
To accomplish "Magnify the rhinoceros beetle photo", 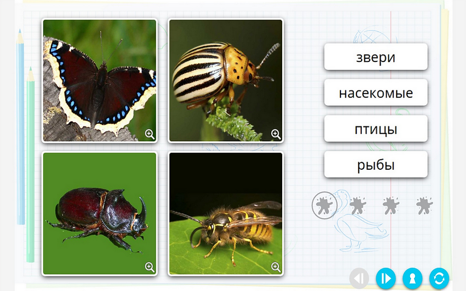I will [149, 267].
